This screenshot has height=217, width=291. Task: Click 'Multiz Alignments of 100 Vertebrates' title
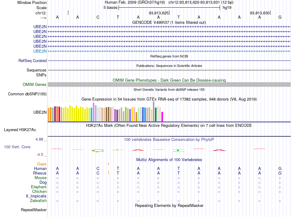point(169,160)
